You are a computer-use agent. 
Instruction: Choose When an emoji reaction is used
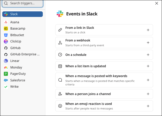pos(104,106)
